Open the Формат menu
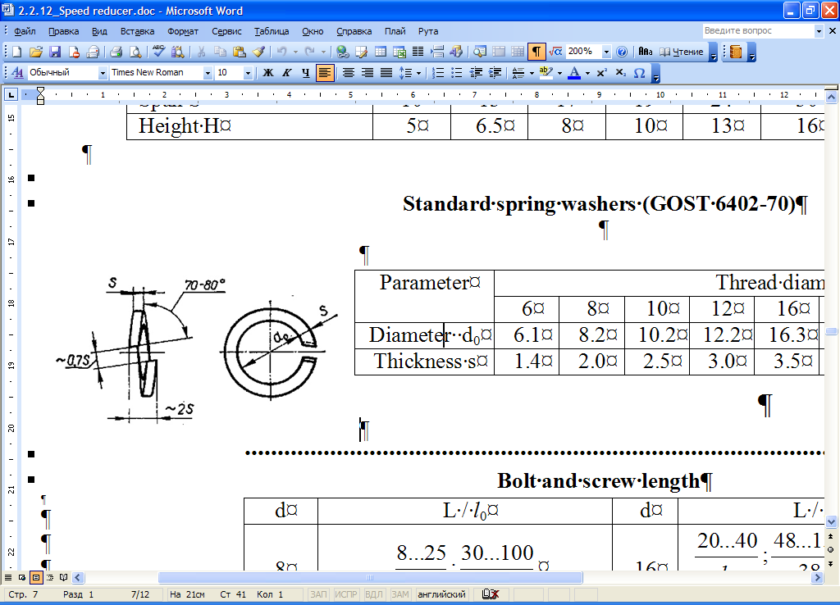The image size is (840, 605). pyautogui.click(x=183, y=31)
